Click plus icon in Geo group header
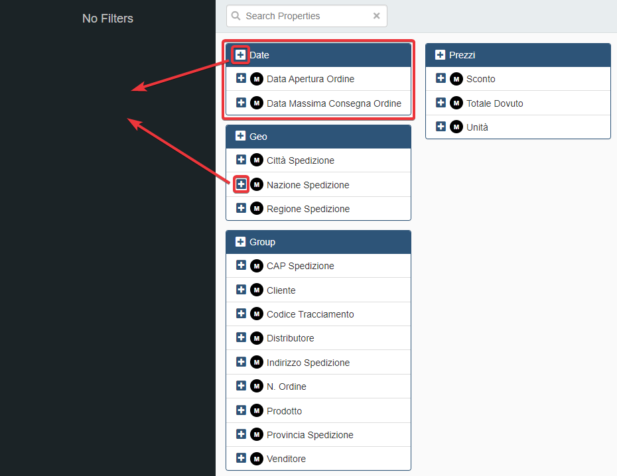Screen dimensions: 617x476 coord(240,136)
